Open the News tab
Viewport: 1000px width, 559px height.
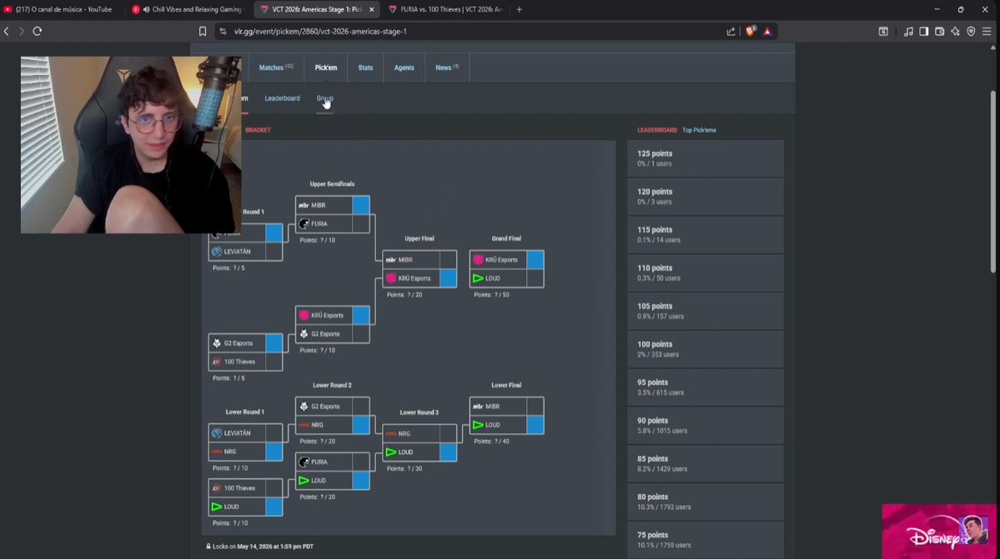click(x=447, y=67)
